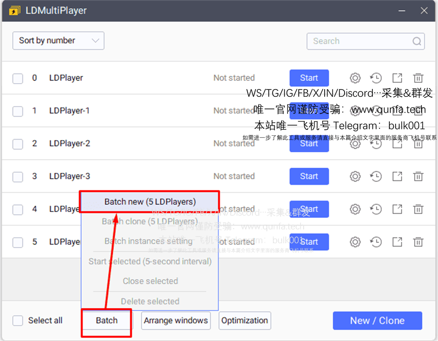The image size is (438, 341).
Task: Tick the checkbox for LDPlayer-1
Action: (x=18, y=111)
